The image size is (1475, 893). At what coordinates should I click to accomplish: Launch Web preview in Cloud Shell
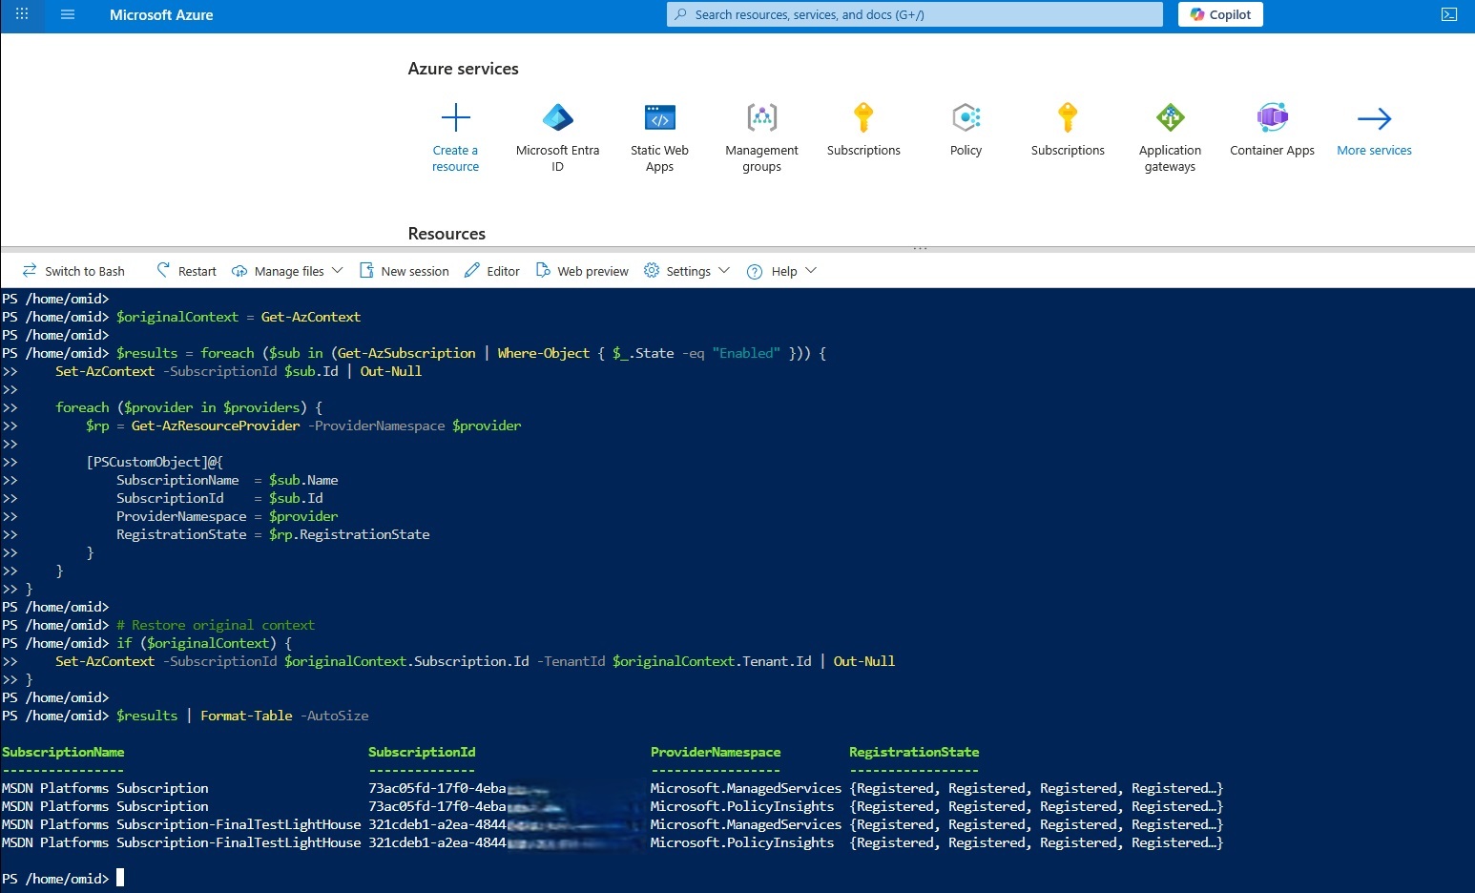tap(582, 271)
